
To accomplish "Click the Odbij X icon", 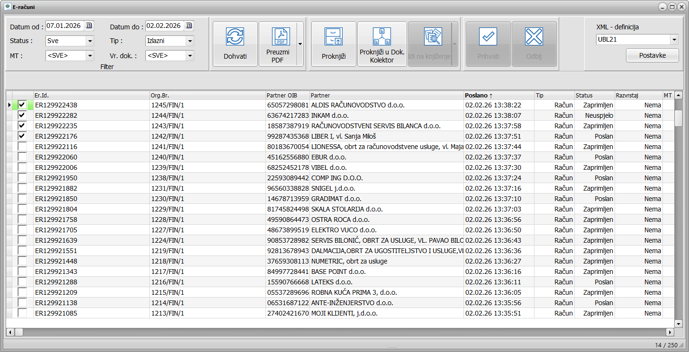I will [534, 36].
